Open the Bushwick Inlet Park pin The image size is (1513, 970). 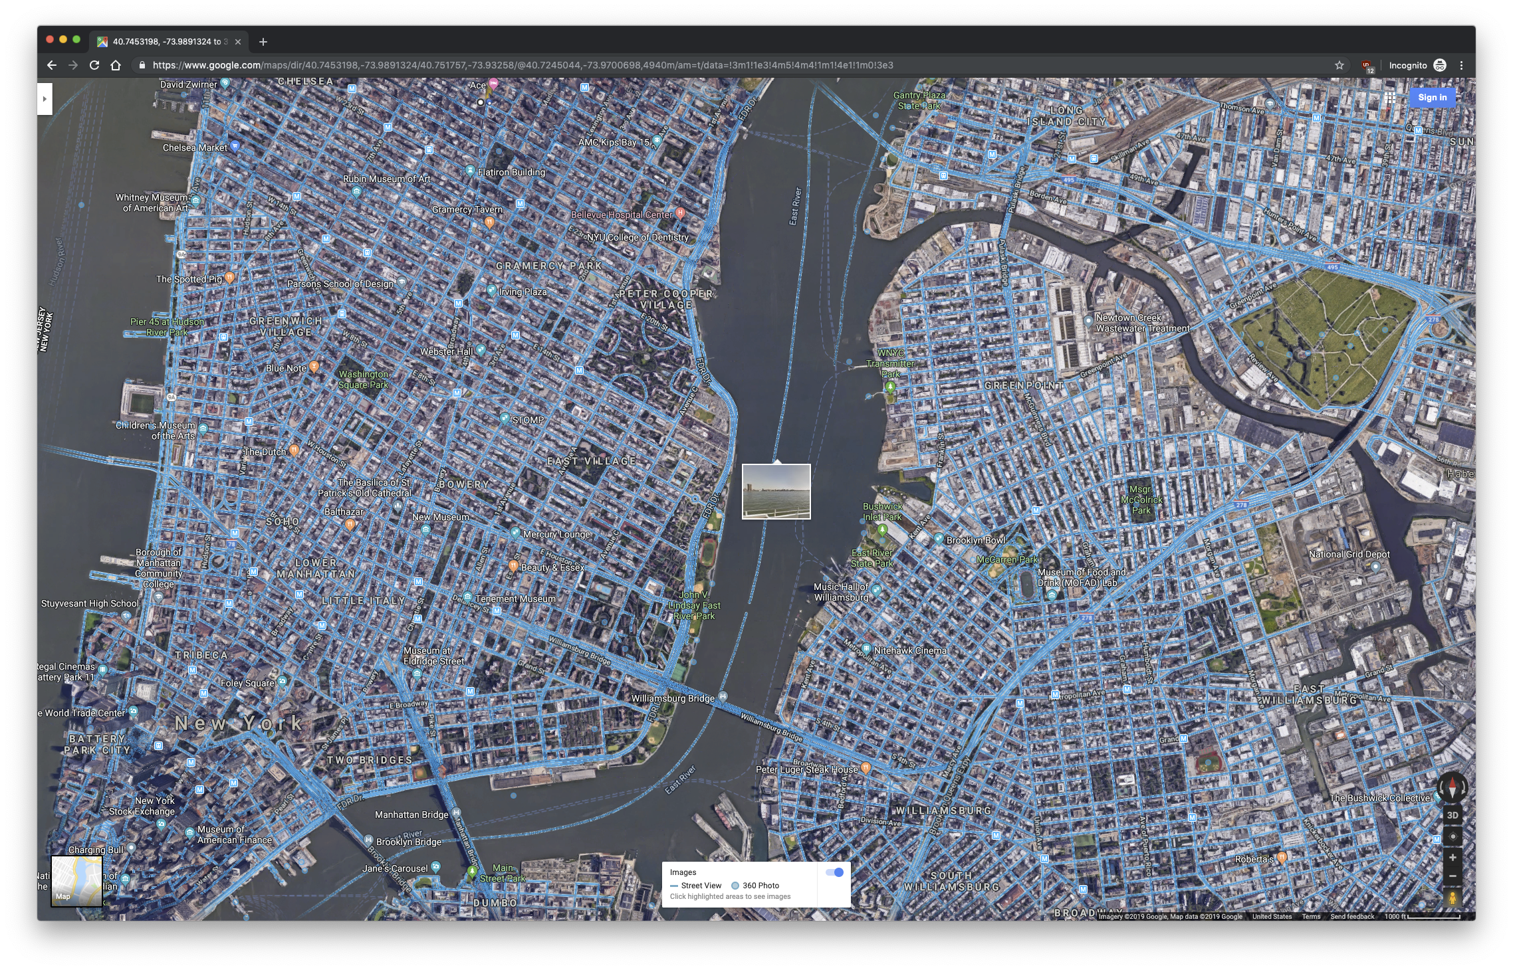click(x=882, y=530)
